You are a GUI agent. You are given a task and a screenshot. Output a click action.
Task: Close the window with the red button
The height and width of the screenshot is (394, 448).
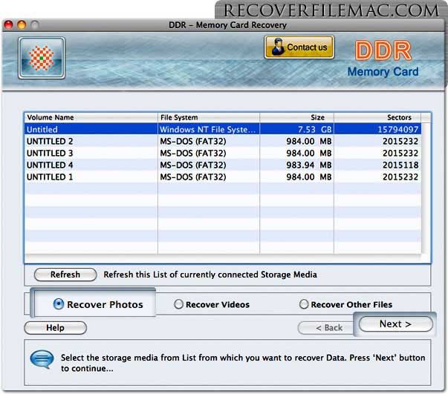[9, 24]
